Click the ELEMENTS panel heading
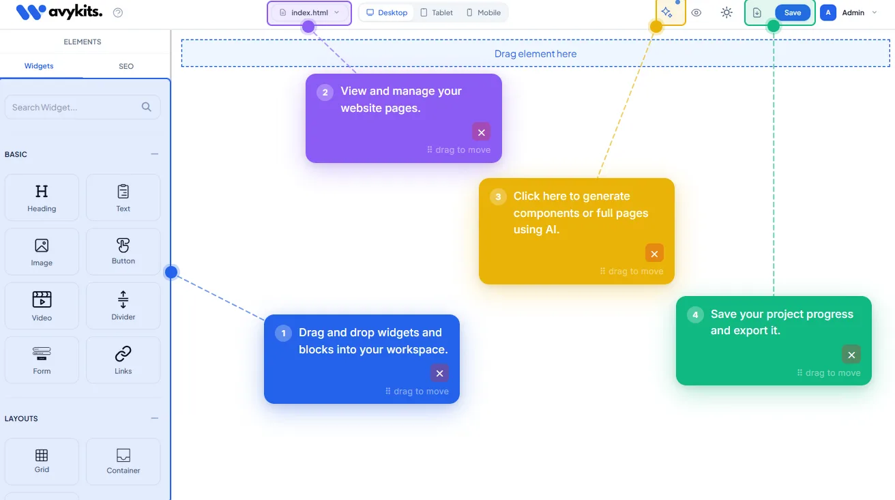This screenshot has height=500, width=895. [x=83, y=42]
